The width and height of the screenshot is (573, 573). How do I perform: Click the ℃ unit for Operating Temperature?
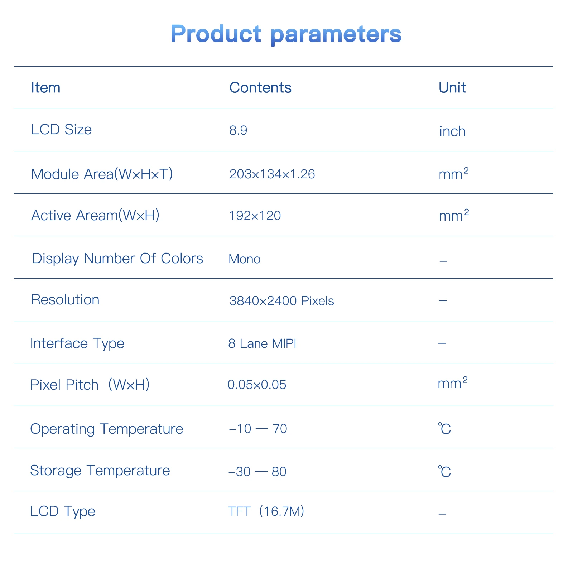coord(444,429)
